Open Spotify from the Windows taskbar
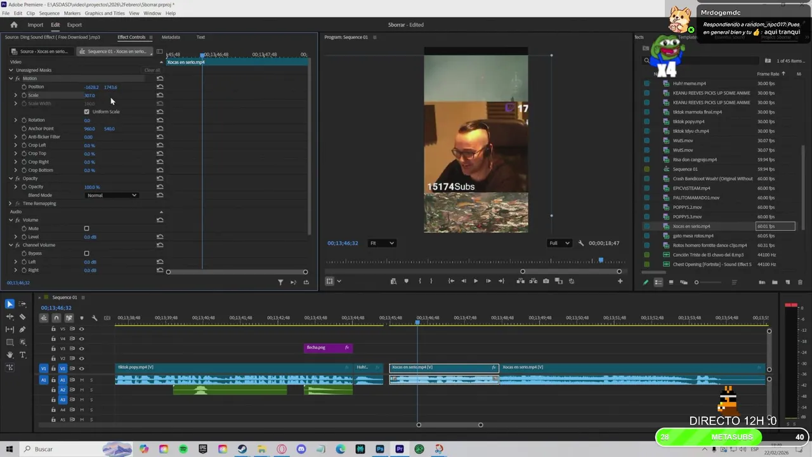Screen dimensions: 812x457 [183, 449]
